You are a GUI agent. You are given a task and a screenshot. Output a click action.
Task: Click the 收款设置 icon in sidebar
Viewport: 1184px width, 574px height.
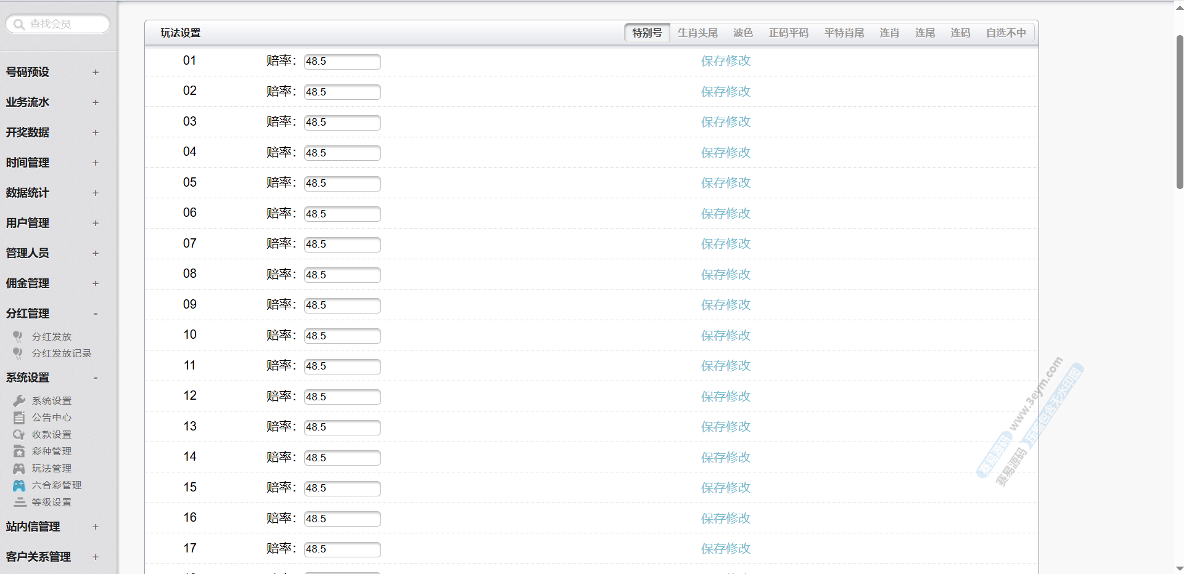(19, 435)
